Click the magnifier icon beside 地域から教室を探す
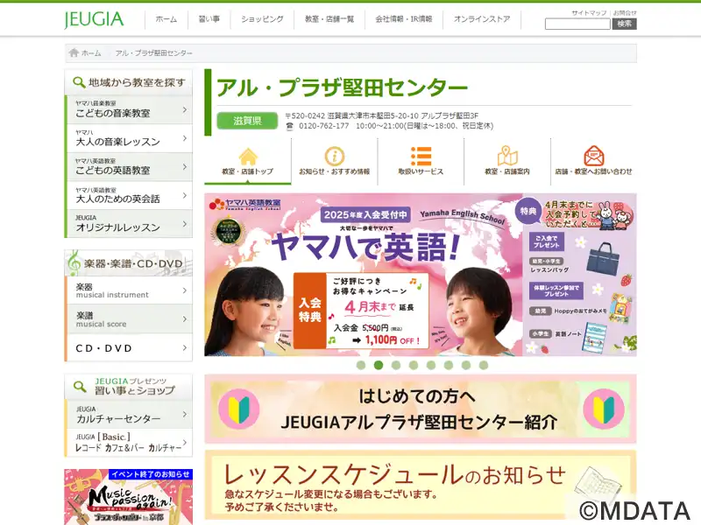 (79, 82)
